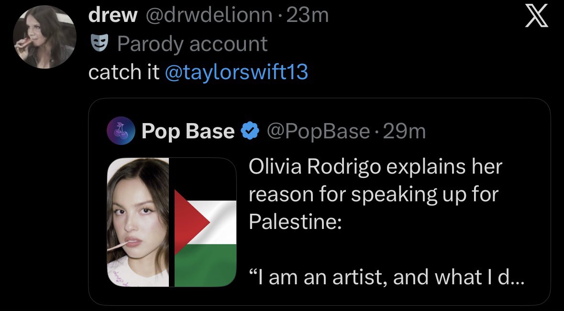The height and width of the screenshot is (311, 564).
Task: Expand the truncated quote "I am an artist..."
Action: (387, 277)
